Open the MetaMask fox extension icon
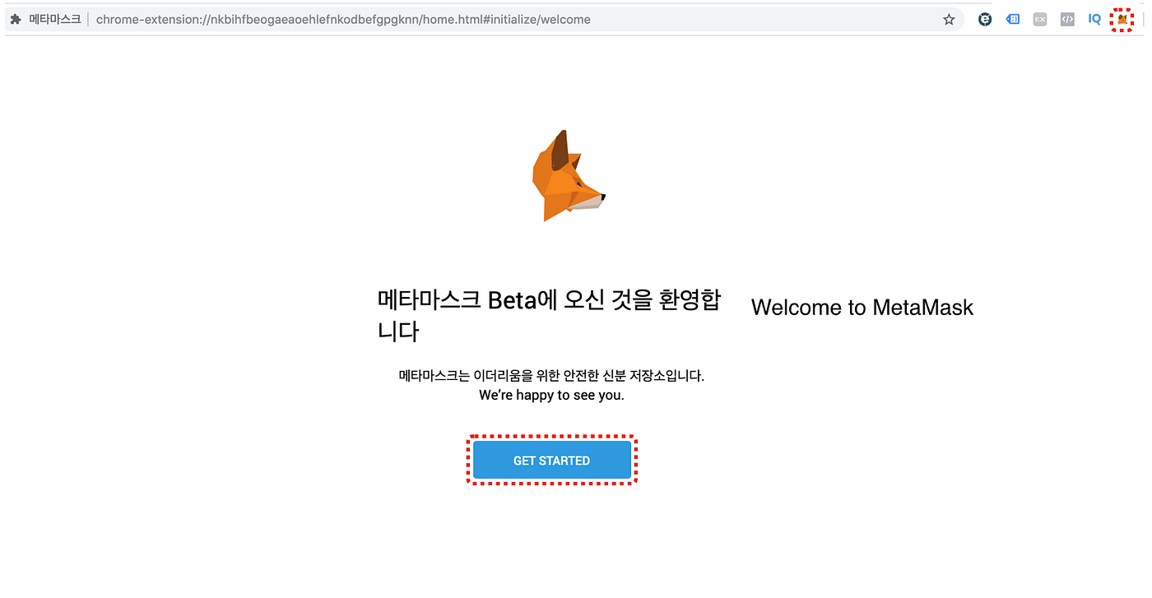The width and height of the screenshot is (1152, 598). (1122, 19)
